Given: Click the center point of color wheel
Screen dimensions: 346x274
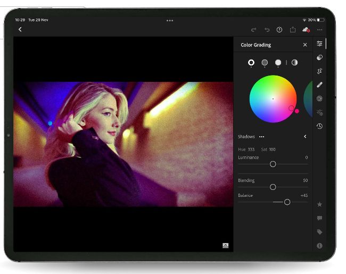Looking at the screenshot, I should coord(273,99).
